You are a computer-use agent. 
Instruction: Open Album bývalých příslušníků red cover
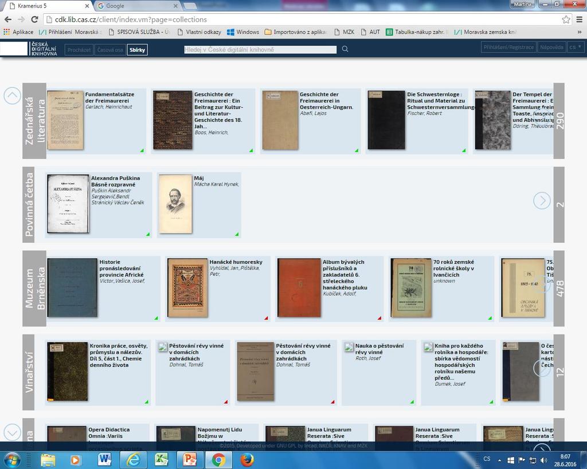pyautogui.click(x=299, y=287)
